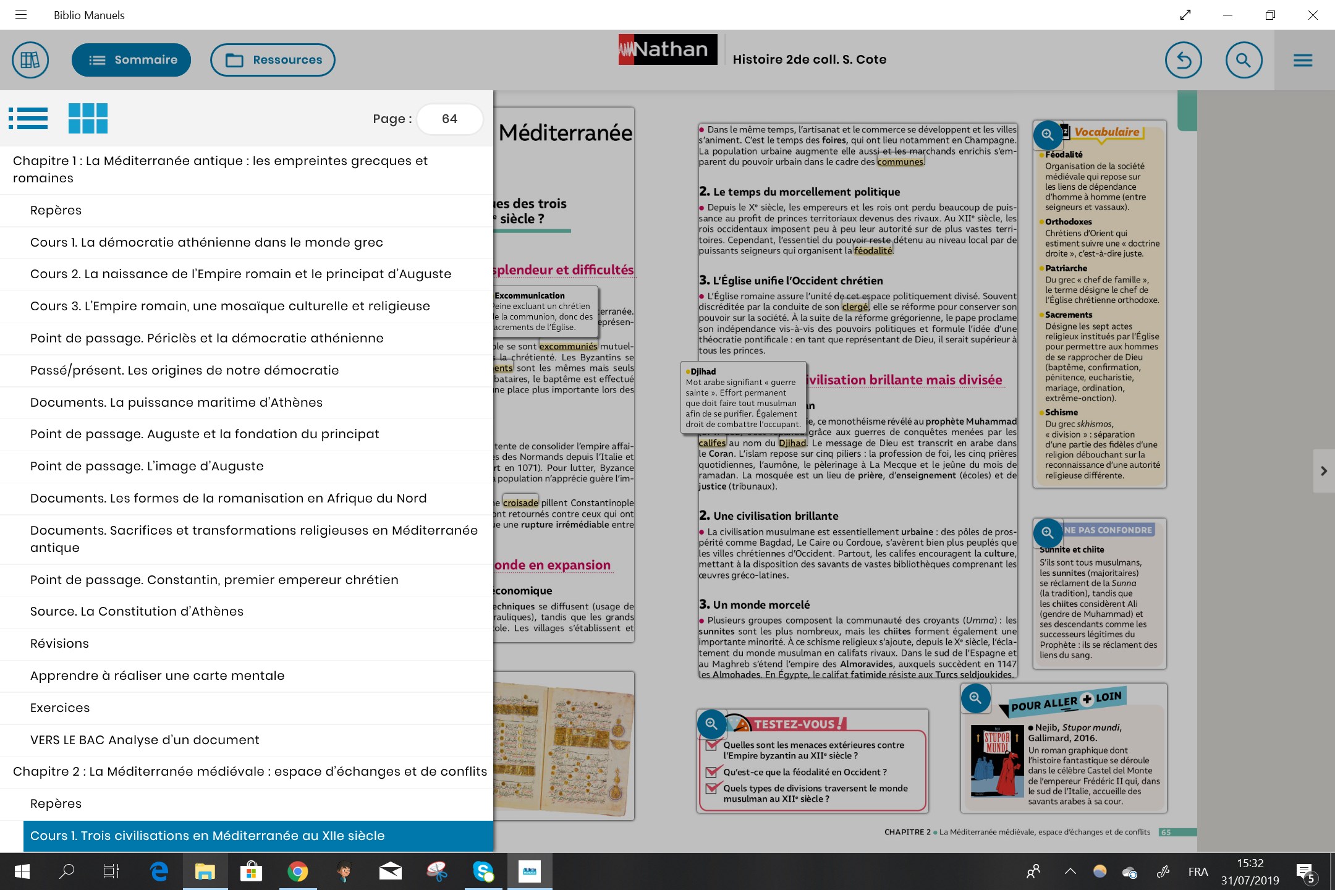Switch to thumbnail grid view
Screen dimensions: 1335x890
pos(88,118)
